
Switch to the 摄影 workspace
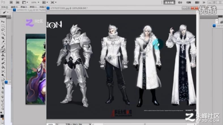point(197,3)
